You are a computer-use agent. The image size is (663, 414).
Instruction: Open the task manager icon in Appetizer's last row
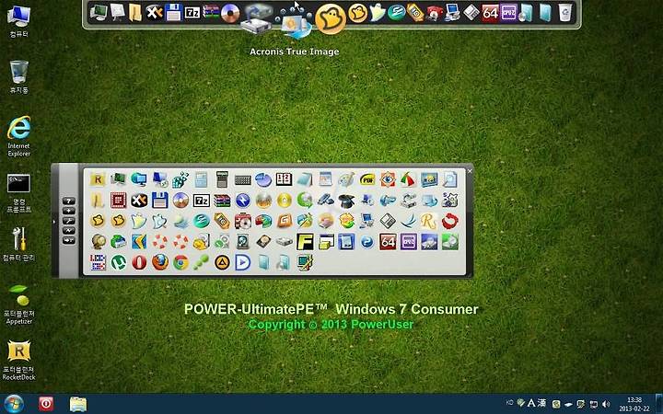point(305,262)
